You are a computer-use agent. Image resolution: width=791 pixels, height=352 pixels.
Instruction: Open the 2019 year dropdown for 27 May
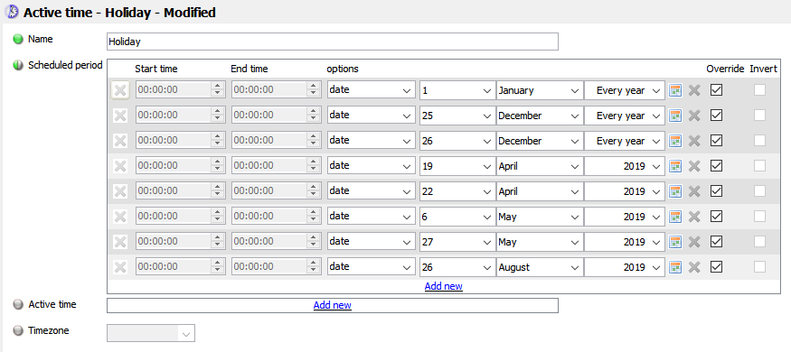[x=625, y=242]
